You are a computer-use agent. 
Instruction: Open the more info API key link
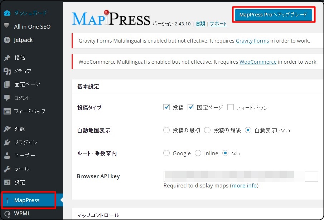point(244,186)
